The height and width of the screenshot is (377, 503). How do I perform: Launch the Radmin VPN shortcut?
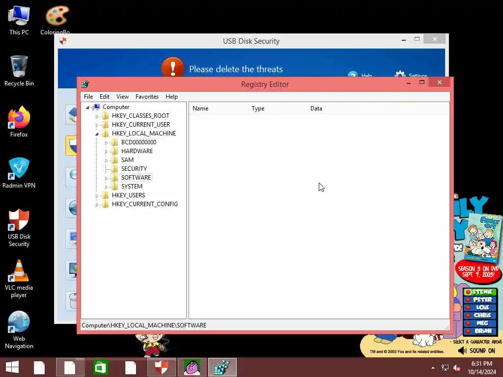click(19, 173)
